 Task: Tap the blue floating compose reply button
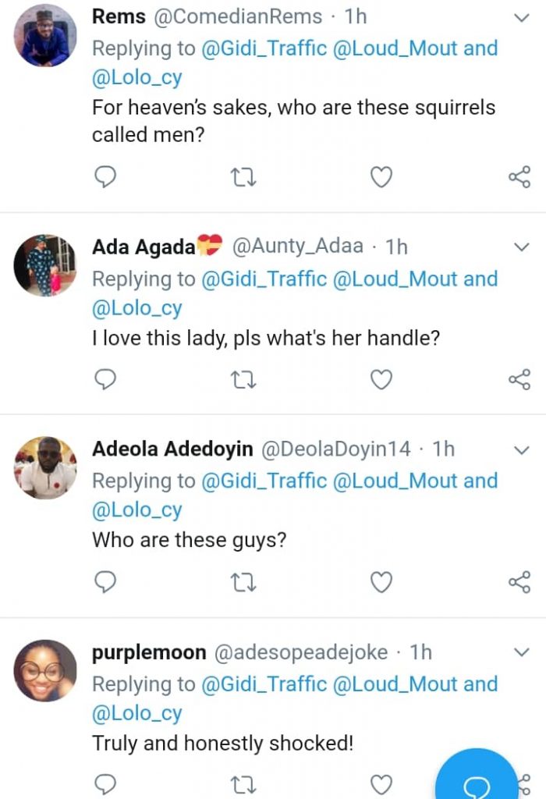tap(477, 780)
